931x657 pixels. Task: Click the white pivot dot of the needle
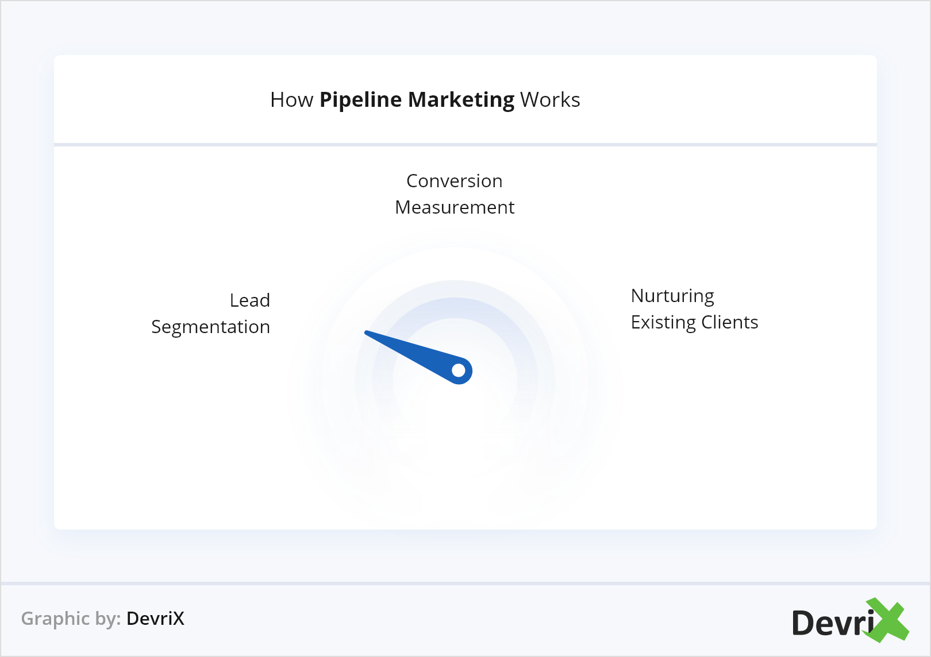[x=459, y=371]
